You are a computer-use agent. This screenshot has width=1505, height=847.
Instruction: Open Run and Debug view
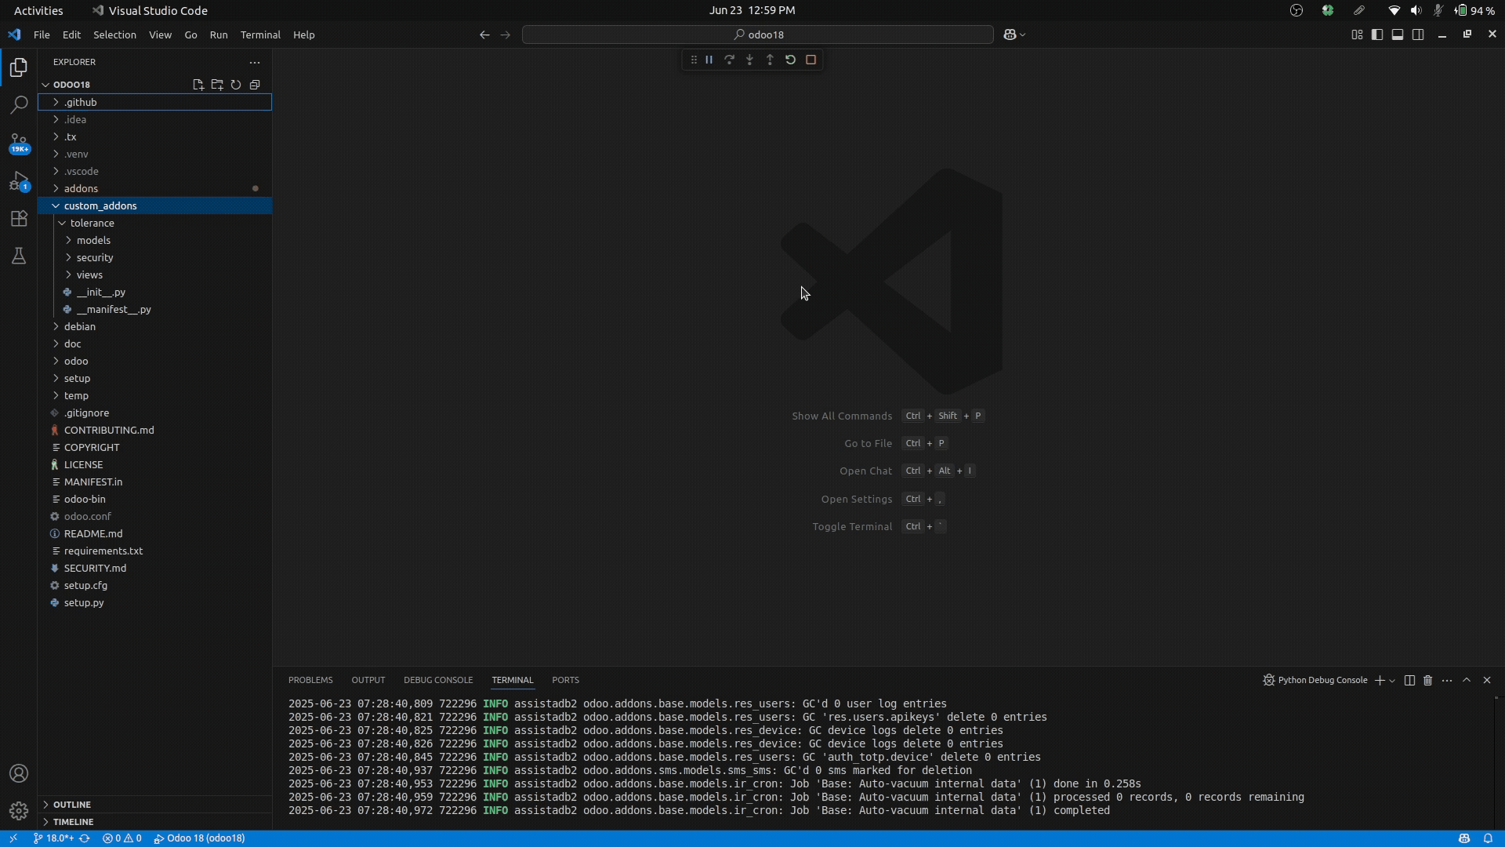pyautogui.click(x=19, y=181)
